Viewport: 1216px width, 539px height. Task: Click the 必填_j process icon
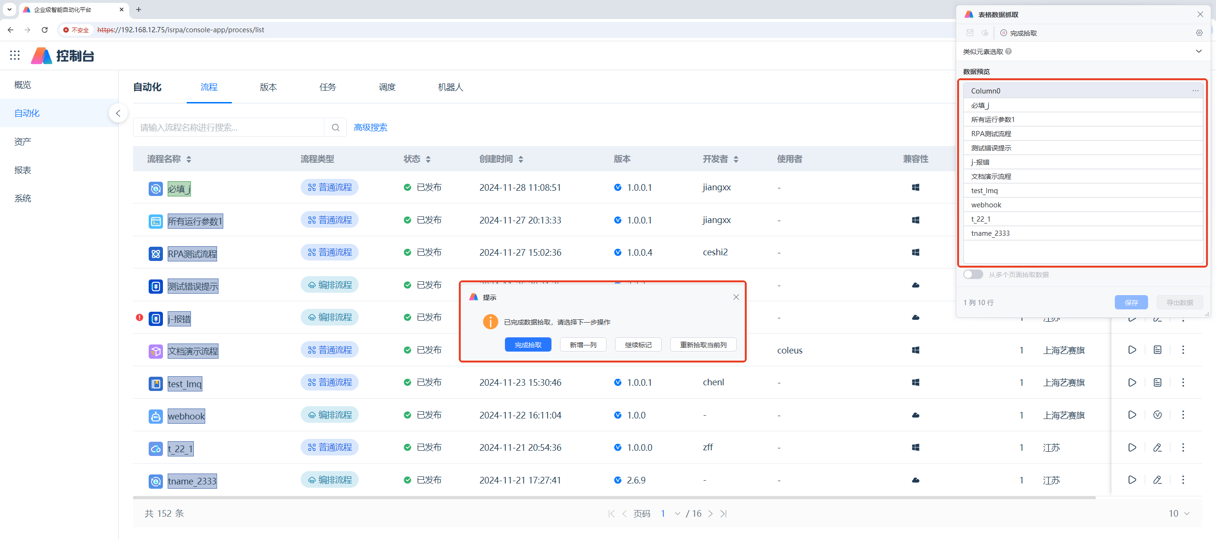point(156,189)
